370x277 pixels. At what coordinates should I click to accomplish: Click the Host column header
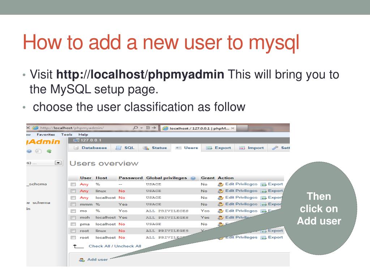(101, 178)
